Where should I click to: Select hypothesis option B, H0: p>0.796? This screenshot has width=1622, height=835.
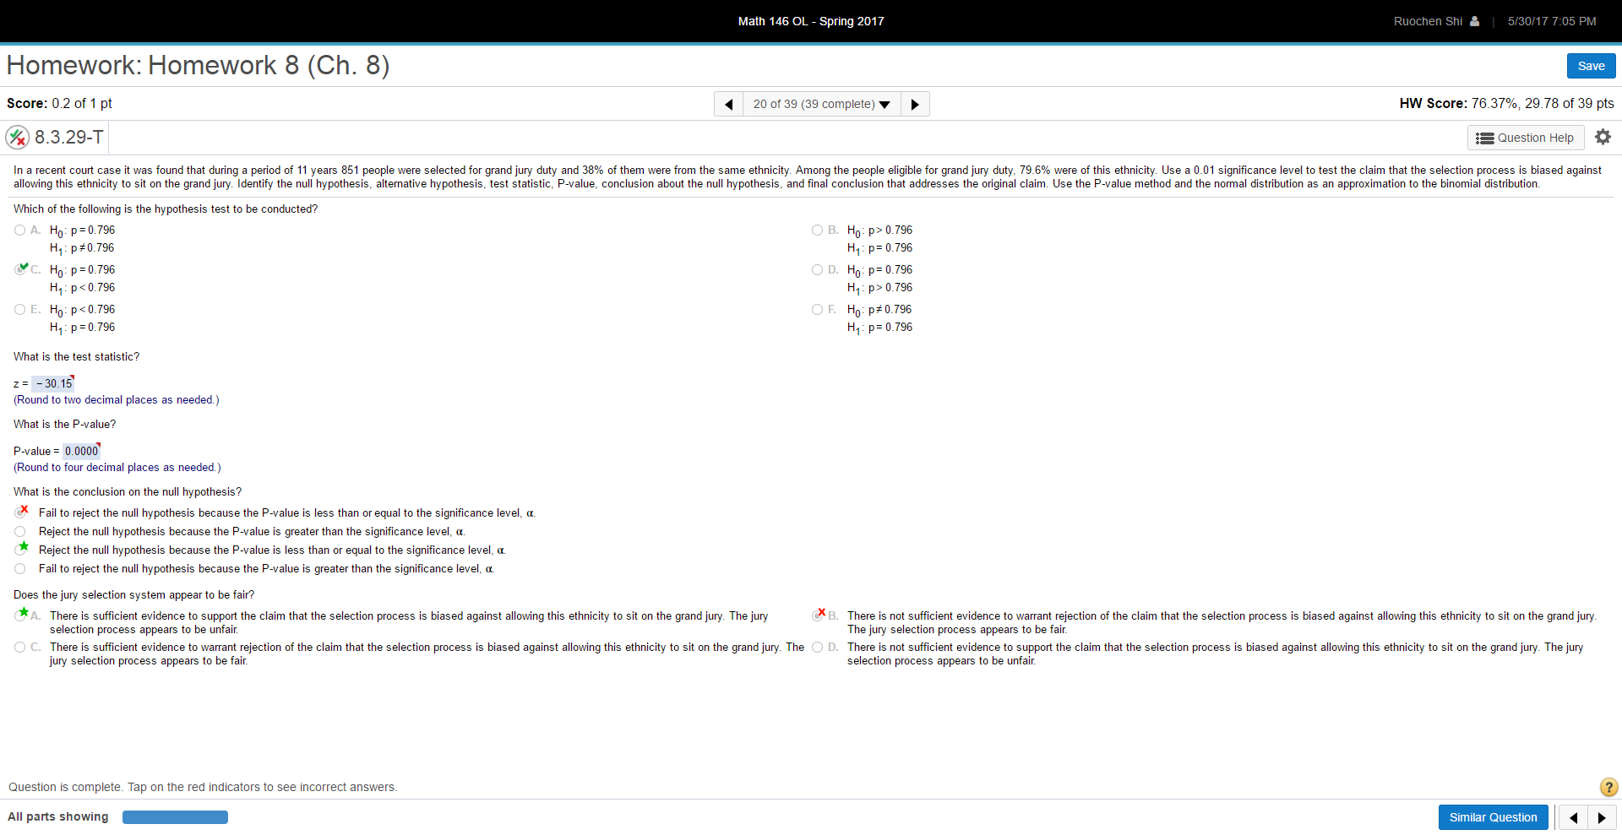(817, 230)
